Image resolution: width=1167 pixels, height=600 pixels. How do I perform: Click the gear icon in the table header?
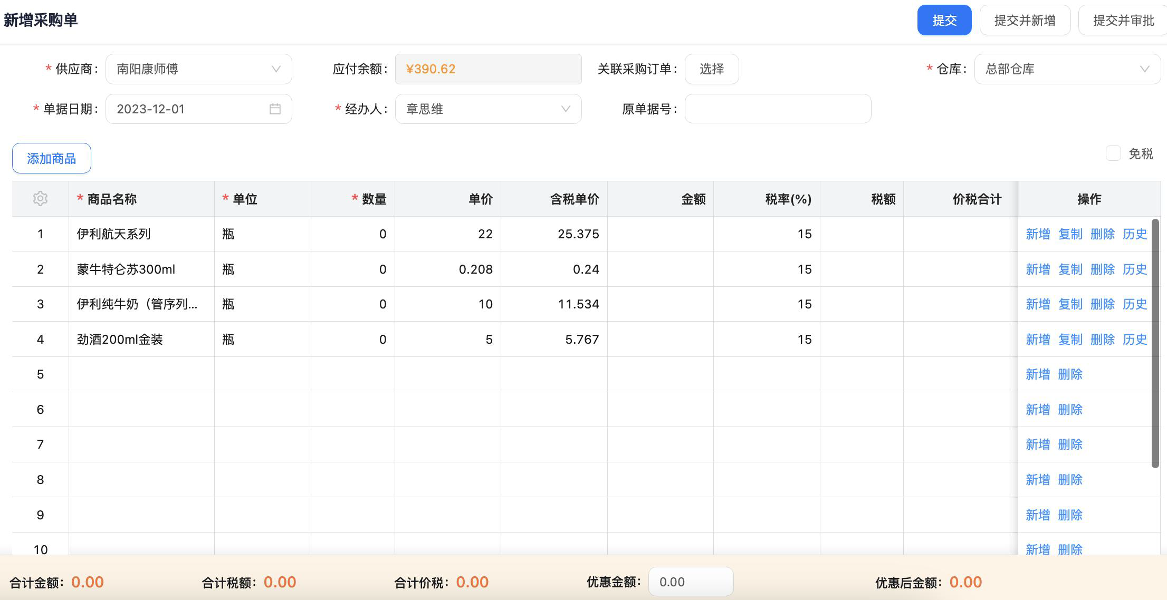click(40, 199)
